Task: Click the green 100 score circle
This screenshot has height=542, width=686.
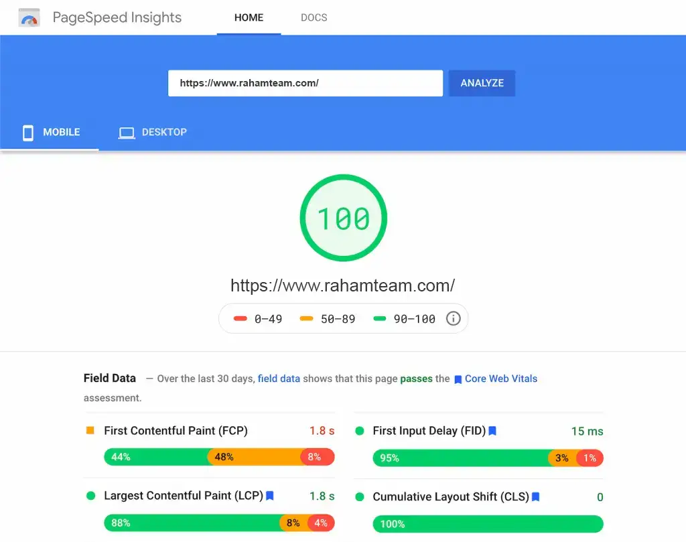Action: (343, 218)
